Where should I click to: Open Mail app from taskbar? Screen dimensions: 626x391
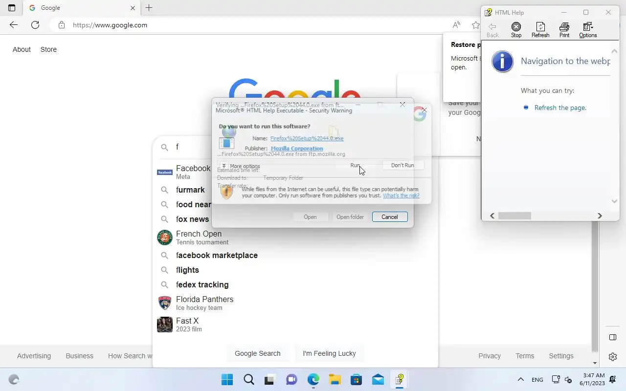pos(378,379)
